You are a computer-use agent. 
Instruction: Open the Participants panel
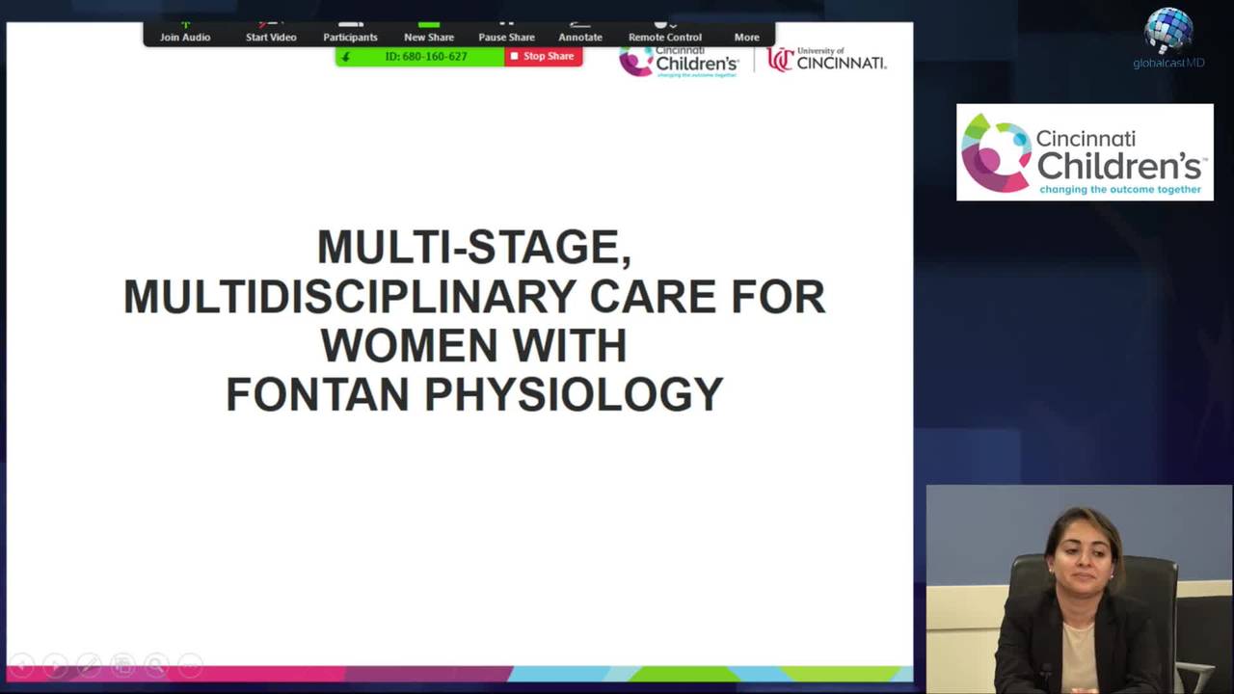[x=350, y=34]
